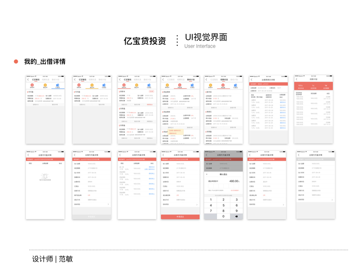The width and height of the screenshot is (363, 272).
Task: Click the 我的_出借详情 section heading
Action: coord(45,62)
